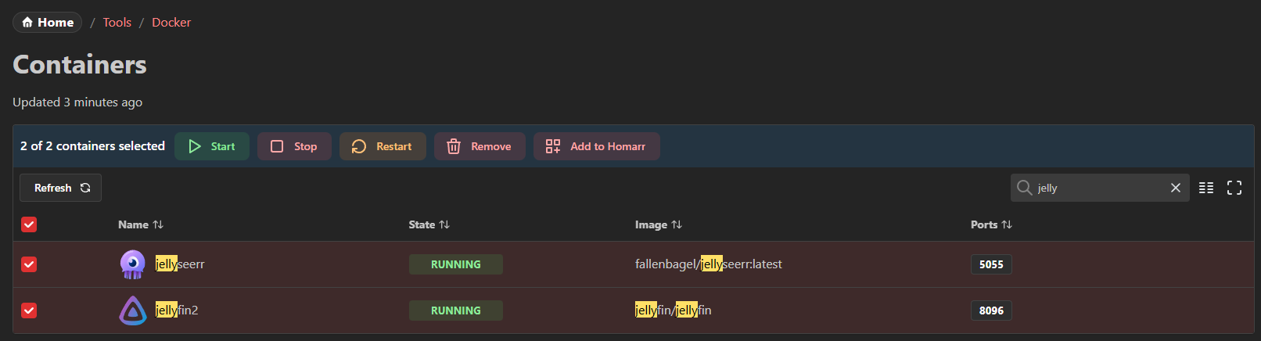Click Add to Homarr button

[596, 146]
